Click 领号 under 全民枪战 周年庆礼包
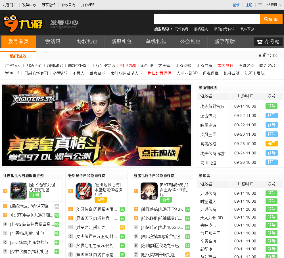Screen dimensions: 284x258 click(x=35, y=195)
